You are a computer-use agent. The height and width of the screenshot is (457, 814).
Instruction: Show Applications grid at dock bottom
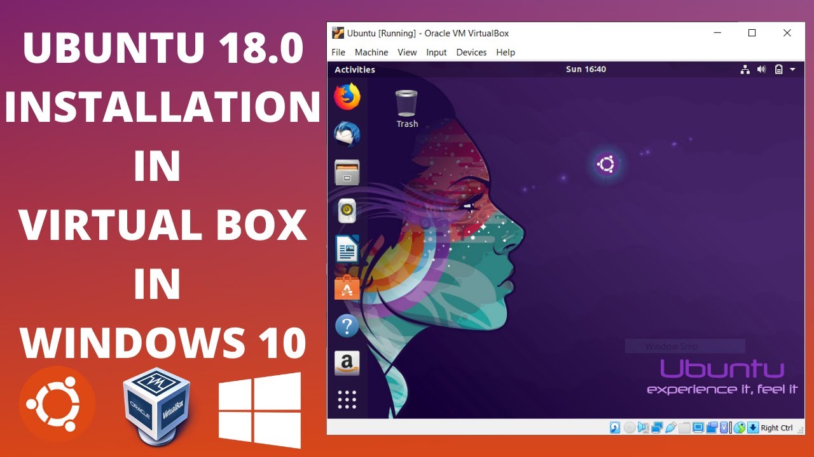tap(347, 400)
